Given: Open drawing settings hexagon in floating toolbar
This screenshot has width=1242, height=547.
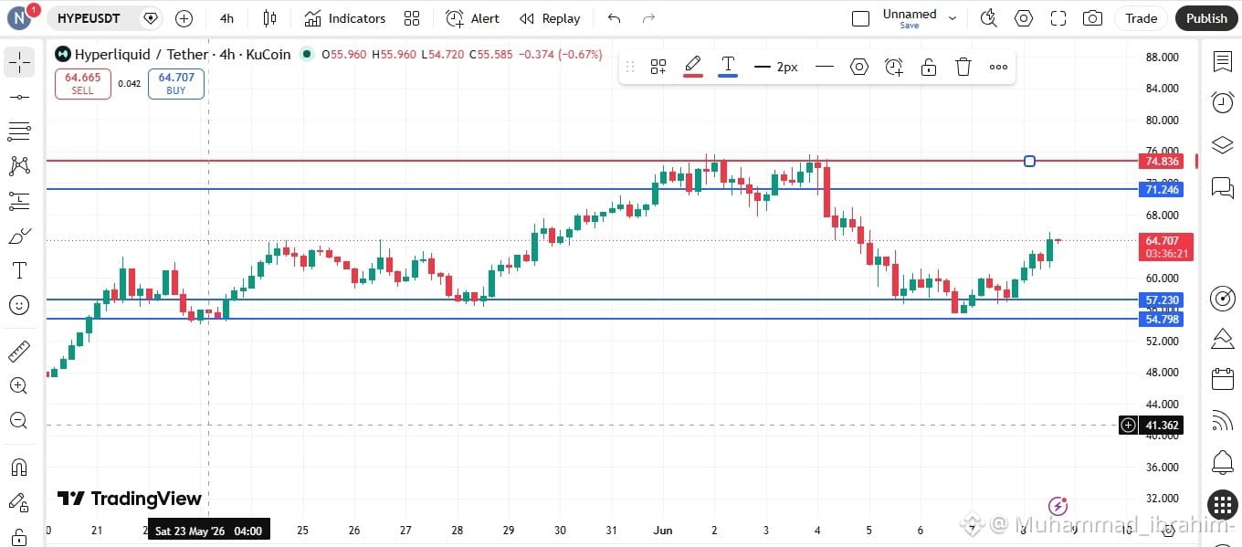Looking at the screenshot, I should tap(859, 67).
